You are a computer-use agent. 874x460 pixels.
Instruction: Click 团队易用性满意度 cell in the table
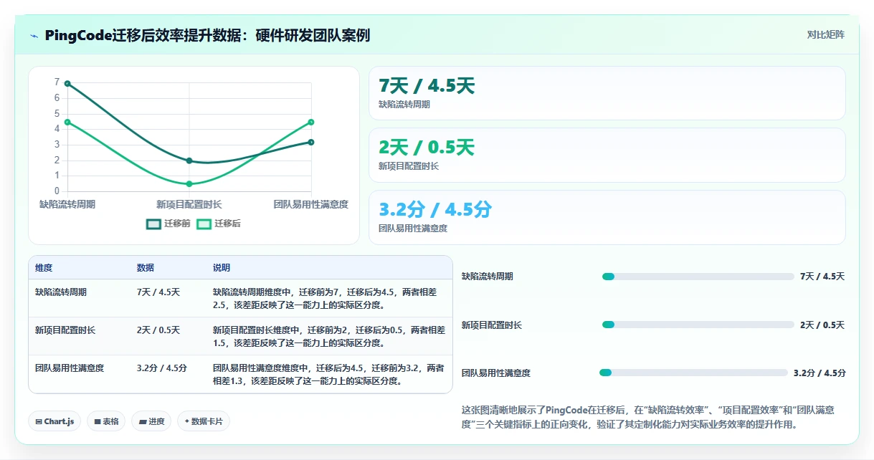[x=70, y=368]
